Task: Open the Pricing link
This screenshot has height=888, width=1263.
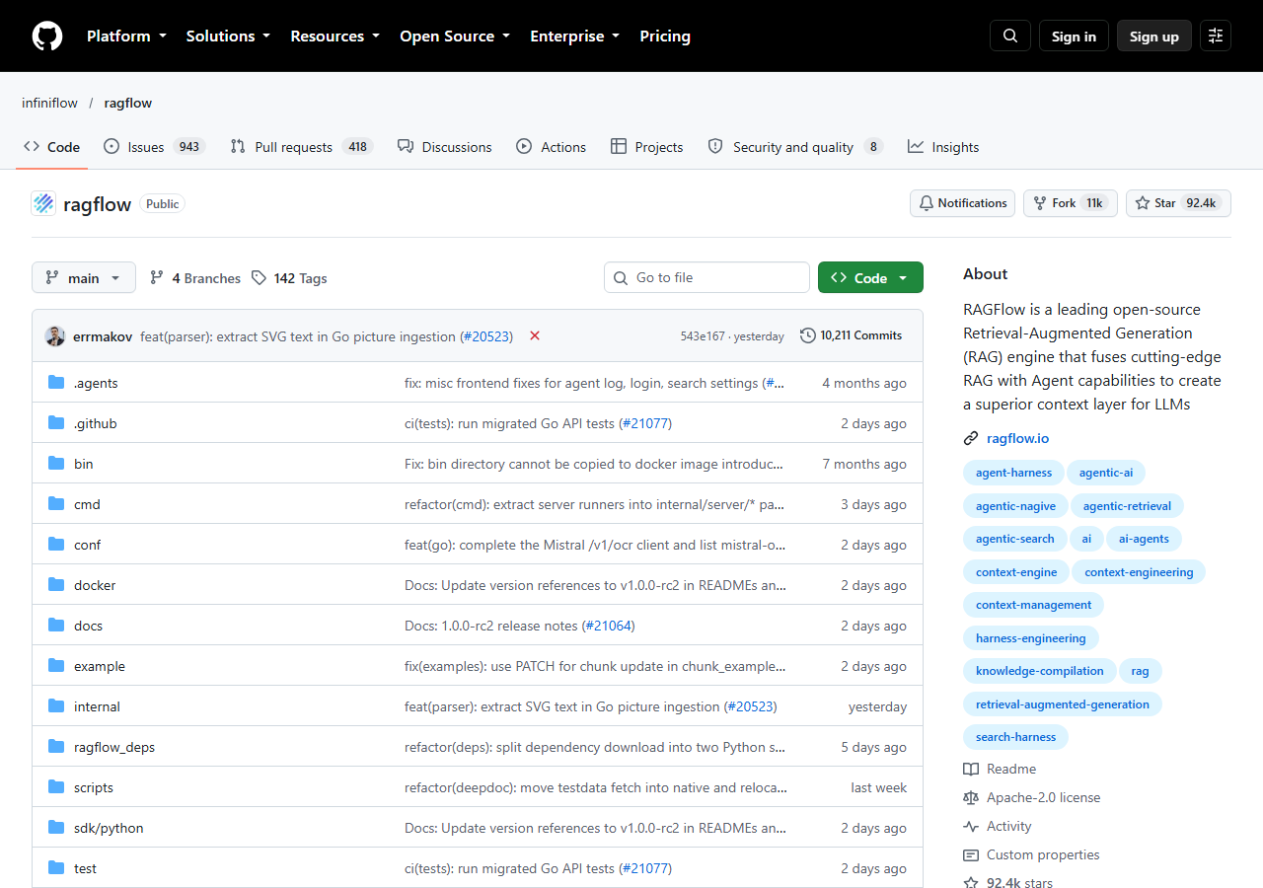Action: [665, 37]
